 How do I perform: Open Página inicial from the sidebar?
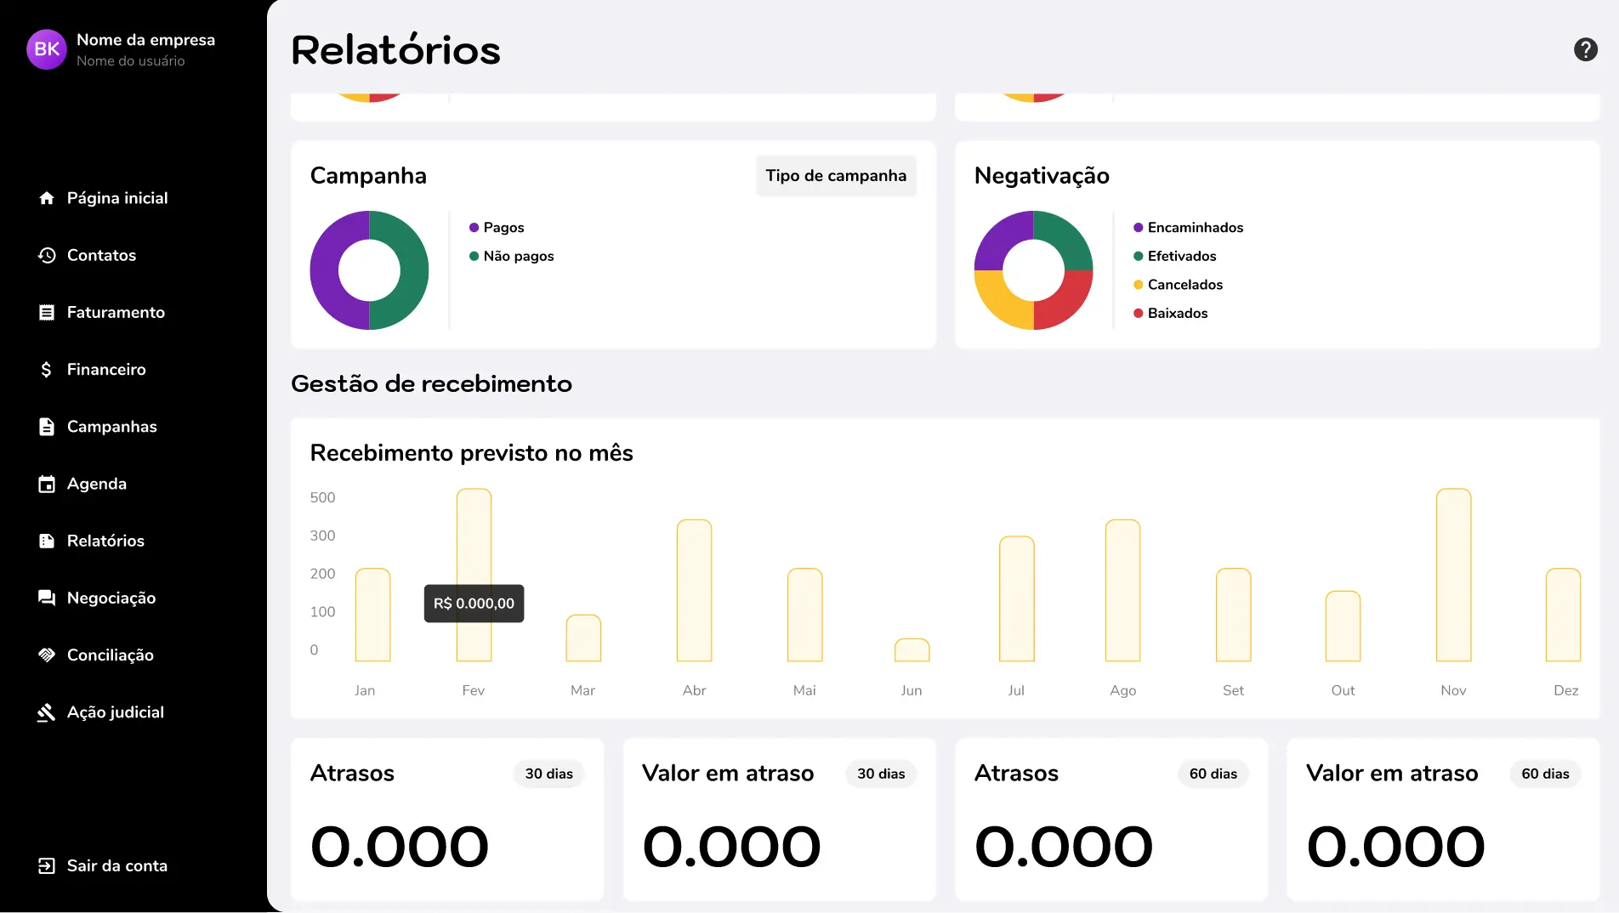[x=116, y=197]
